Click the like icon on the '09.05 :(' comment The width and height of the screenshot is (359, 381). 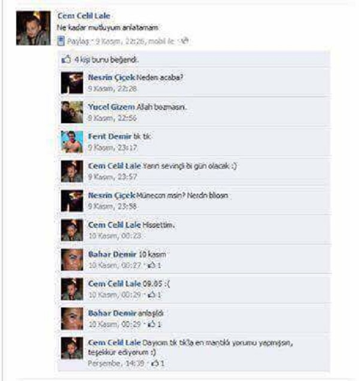coord(152,295)
